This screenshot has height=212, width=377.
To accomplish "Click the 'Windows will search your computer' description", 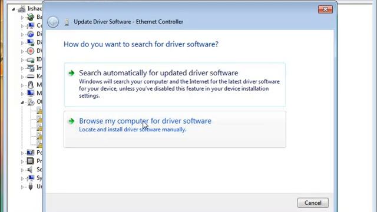I will [x=179, y=88].
